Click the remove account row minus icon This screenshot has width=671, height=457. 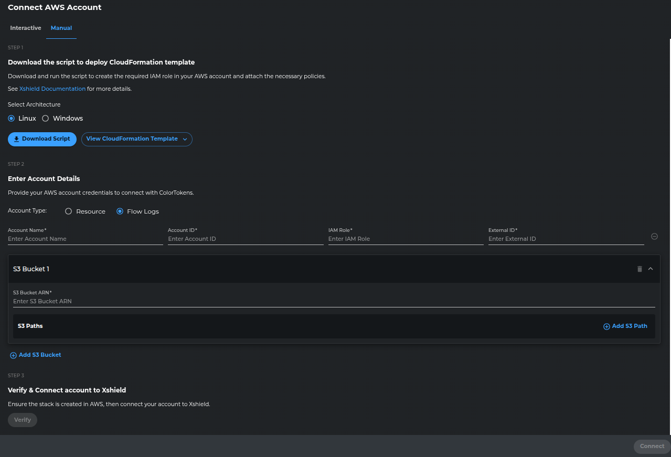654,237
